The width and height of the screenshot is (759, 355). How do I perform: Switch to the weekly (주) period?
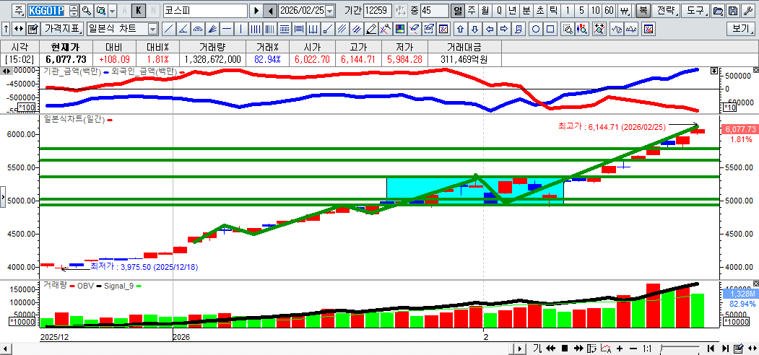pos(471,11)
